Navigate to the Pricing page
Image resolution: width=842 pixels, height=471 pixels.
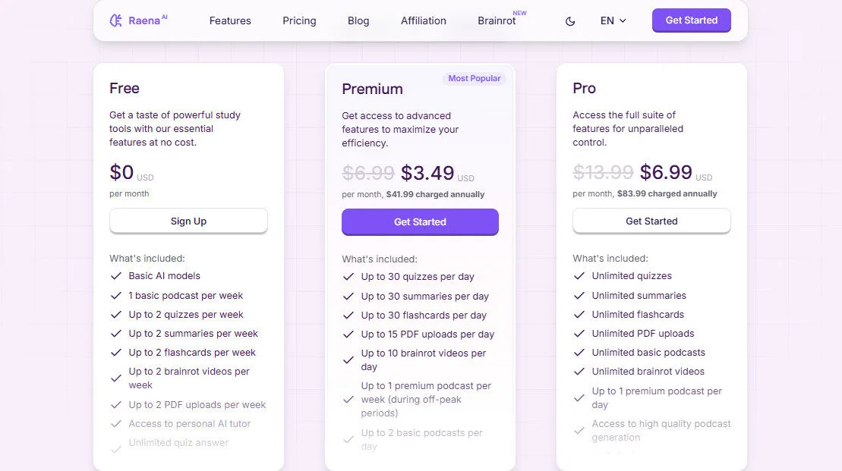[299, 20]
